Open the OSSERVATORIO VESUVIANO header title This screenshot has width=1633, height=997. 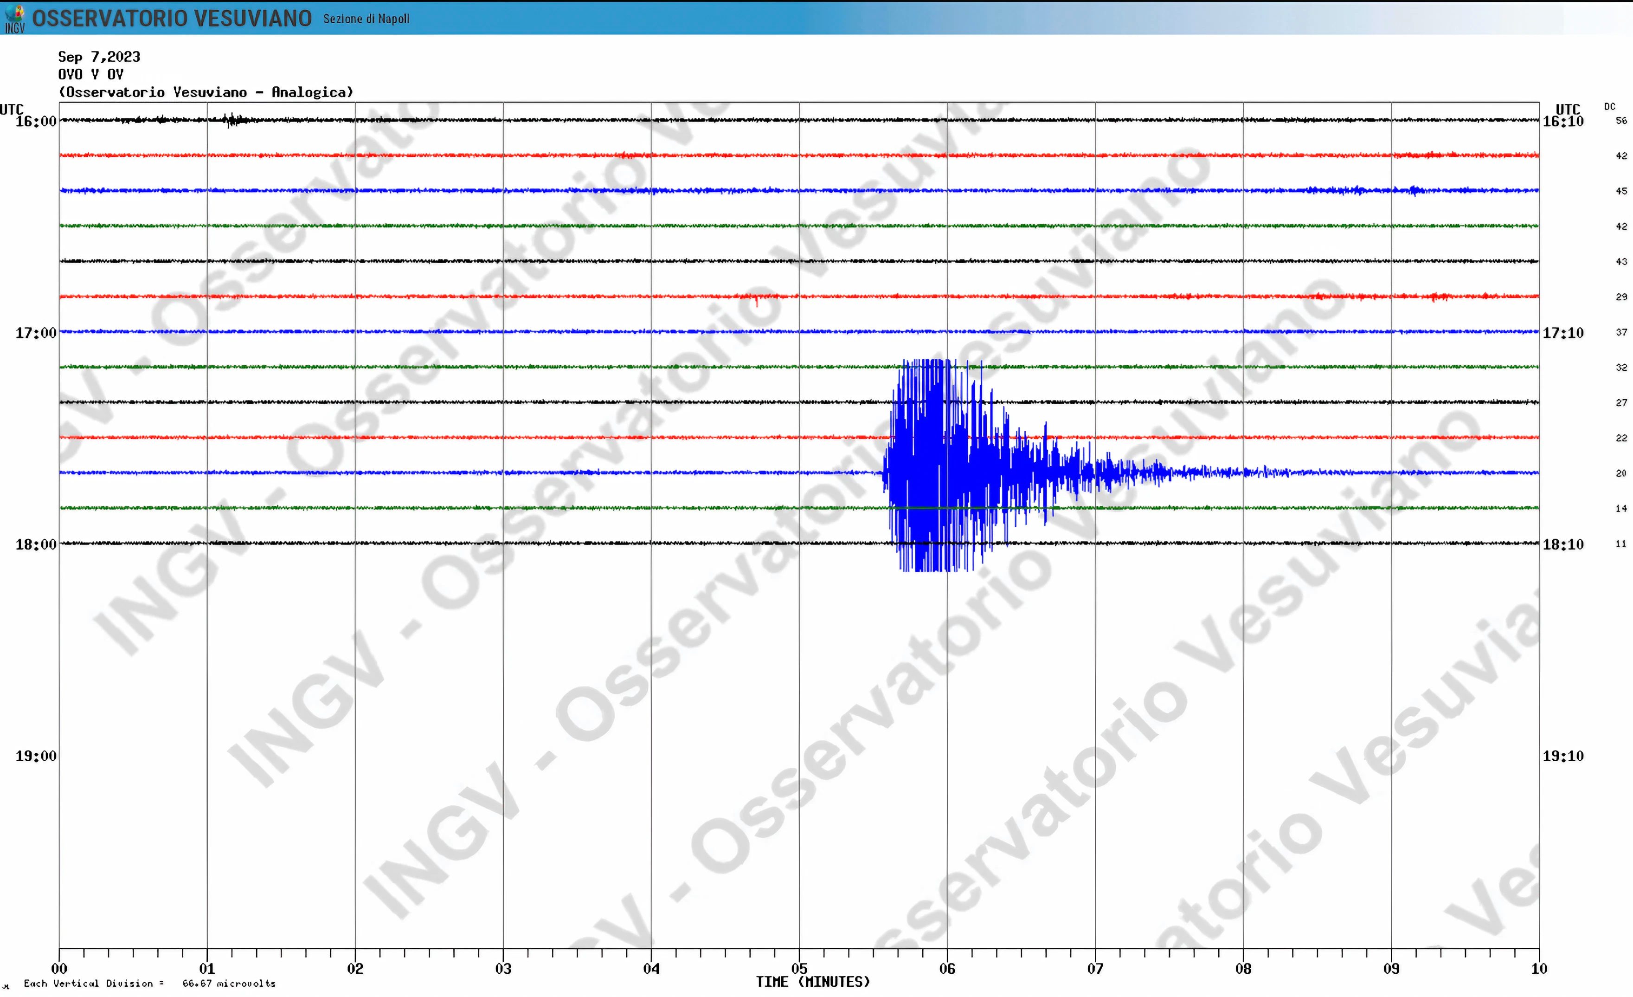tap(172, 19)
